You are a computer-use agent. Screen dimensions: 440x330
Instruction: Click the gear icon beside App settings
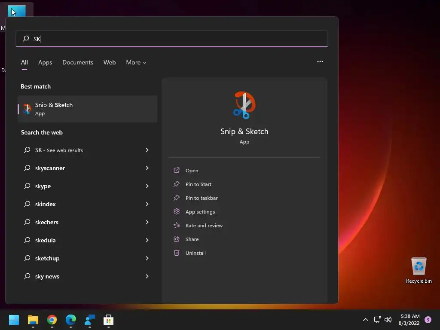pyautogui.click(x=177, y=211)
